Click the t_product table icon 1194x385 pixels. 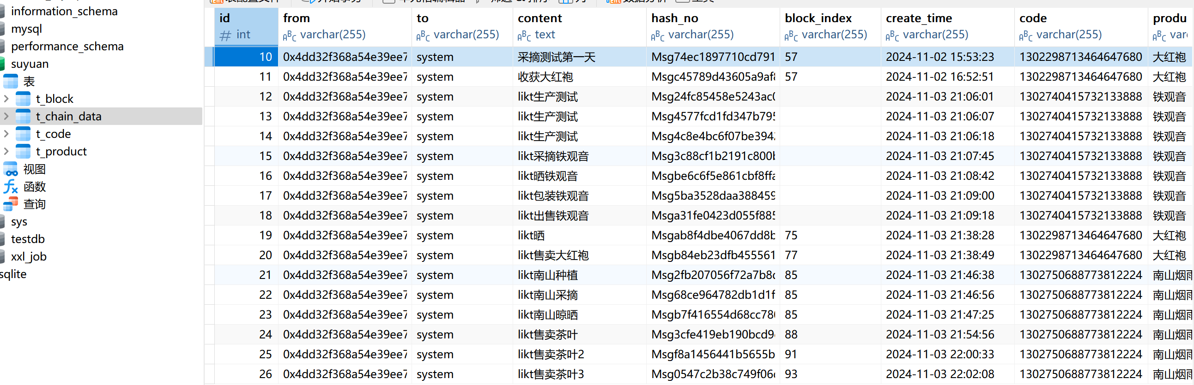tap(23, 151)
